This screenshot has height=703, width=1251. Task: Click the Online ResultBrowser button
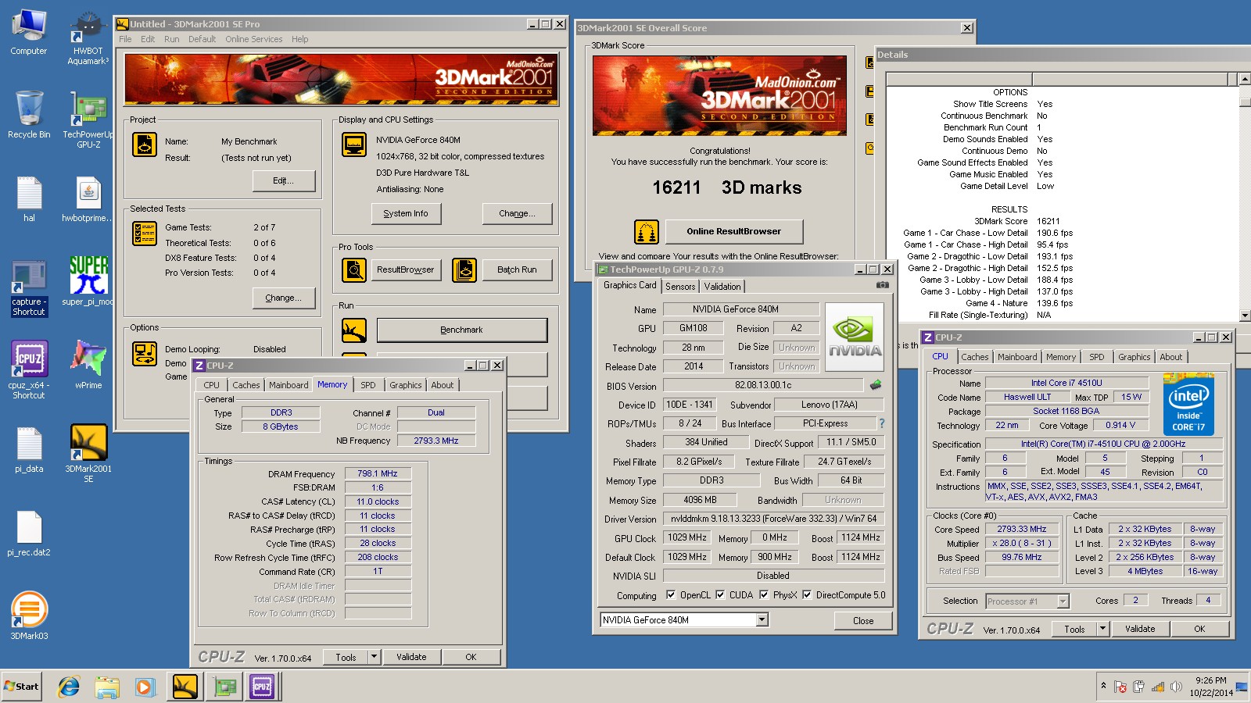click(734, 231)
